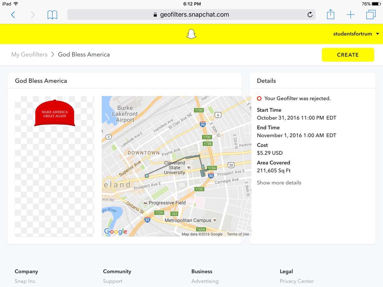The width and height of the screenshot is (383, 287).
Task: Click the 172A exit marker
Action: click(x=159, y=212)
